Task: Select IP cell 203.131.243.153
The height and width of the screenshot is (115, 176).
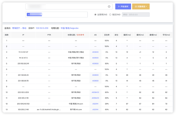Action: 23,104
